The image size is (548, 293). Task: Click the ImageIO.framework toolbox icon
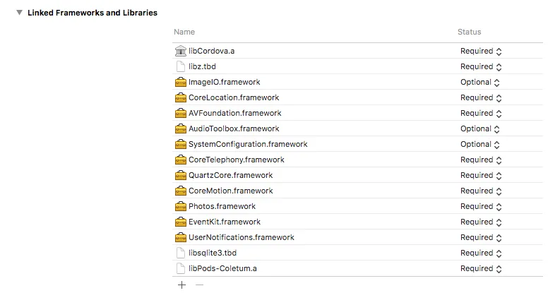pyautogui.click(x=180, y=82)
